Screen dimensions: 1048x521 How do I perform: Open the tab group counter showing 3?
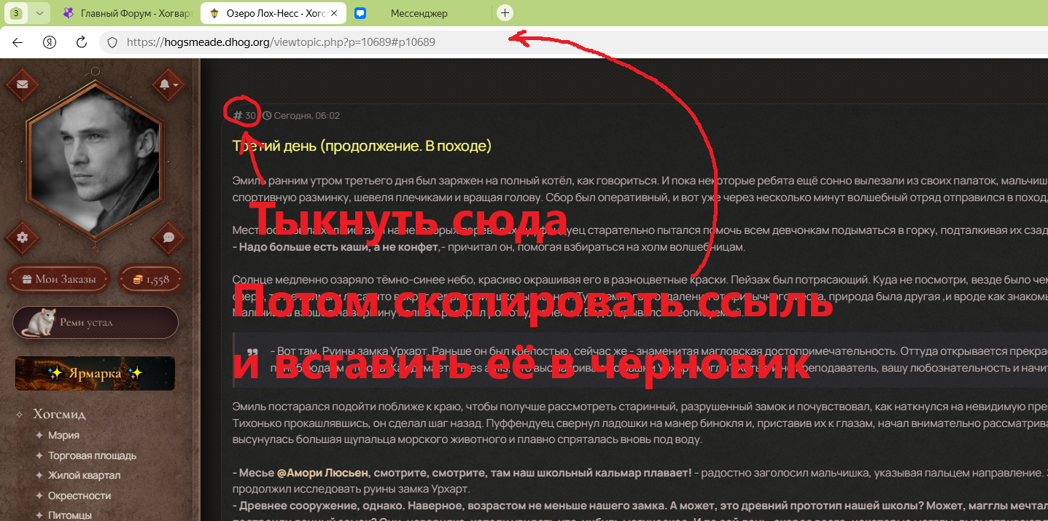point(16,13)
